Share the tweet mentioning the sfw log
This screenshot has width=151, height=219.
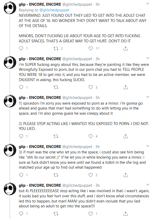point(126,175)
